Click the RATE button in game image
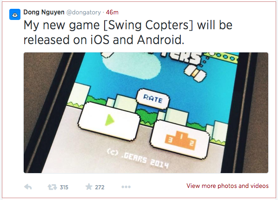The height and width of the screenshot is (200, 278). 152,99
